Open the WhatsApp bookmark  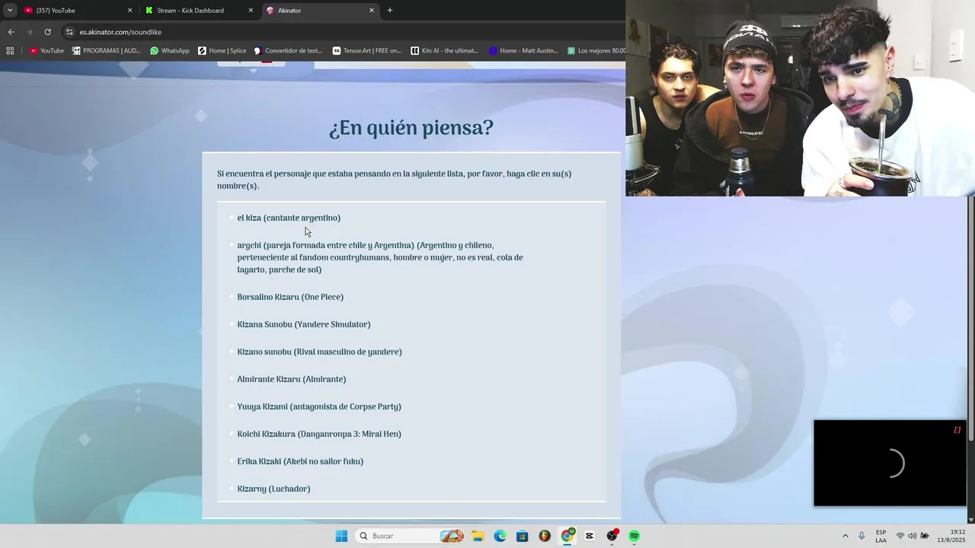[170, 51]
